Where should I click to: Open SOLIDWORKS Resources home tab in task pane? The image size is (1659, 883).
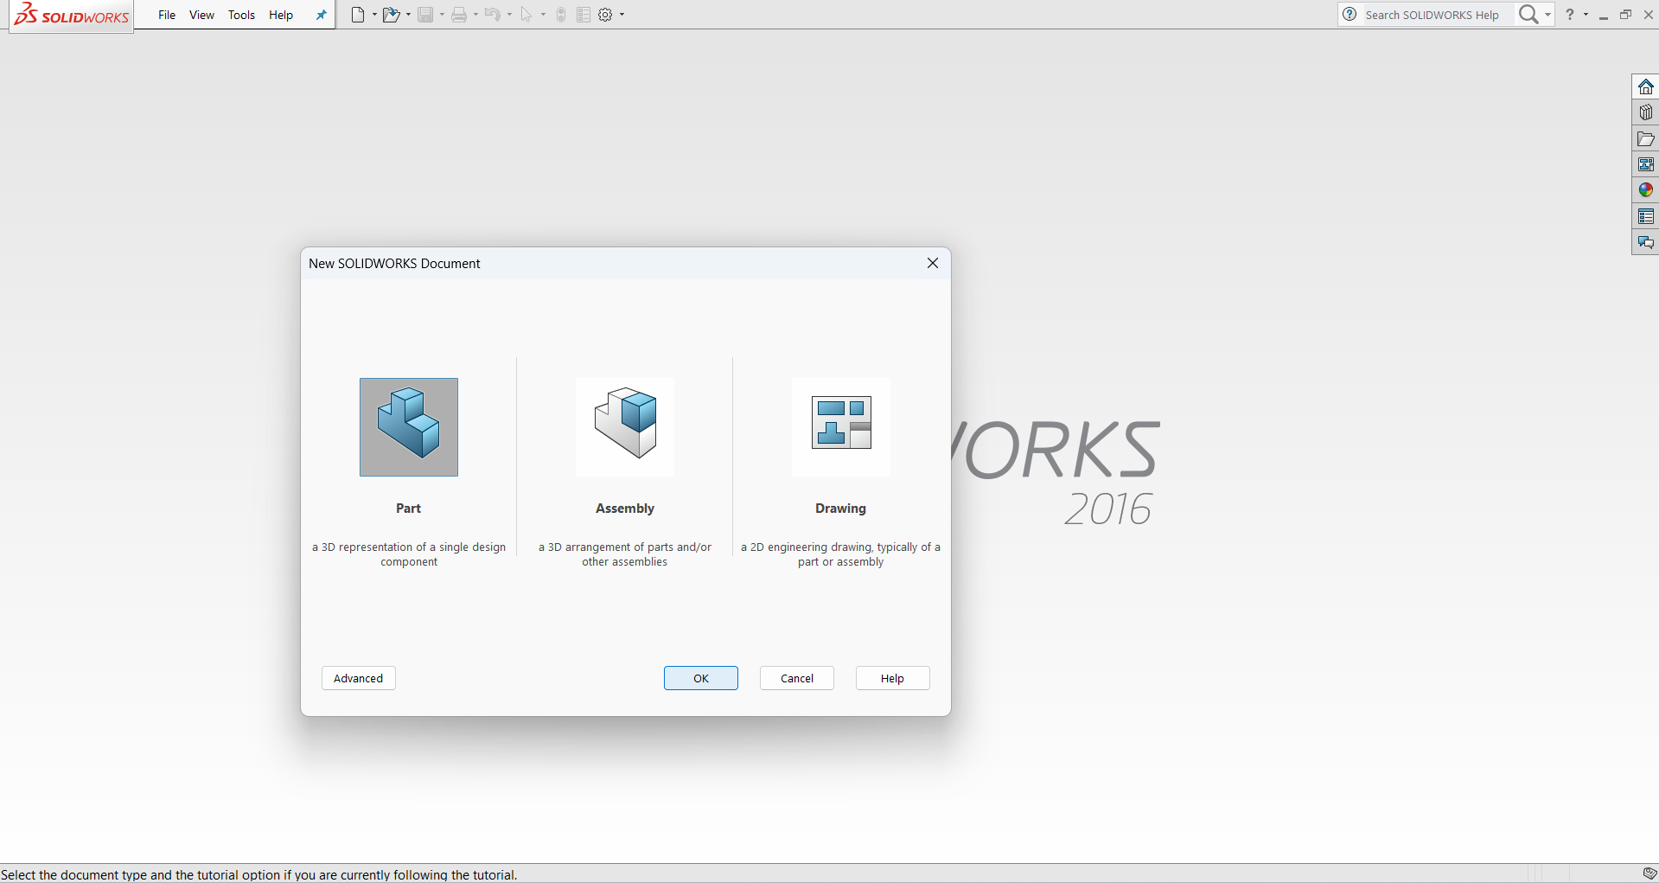click(1646, 86)
